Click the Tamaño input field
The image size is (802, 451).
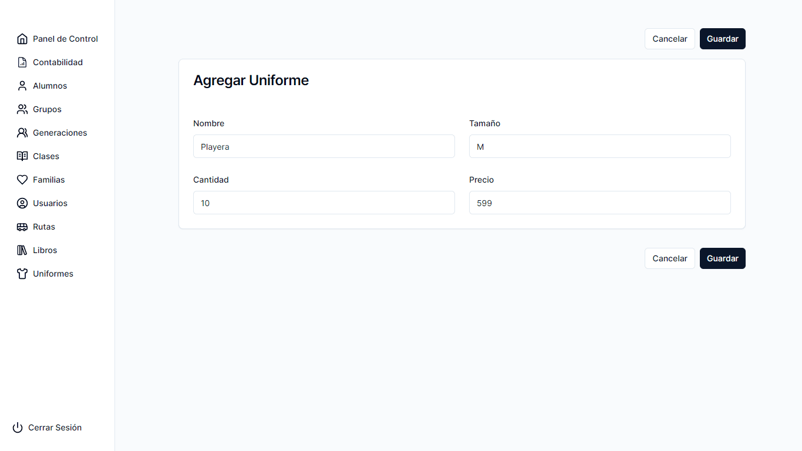point(599,146)
